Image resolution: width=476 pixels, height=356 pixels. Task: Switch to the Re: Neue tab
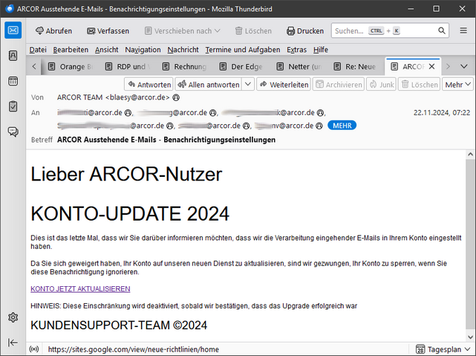click(356, 67)
